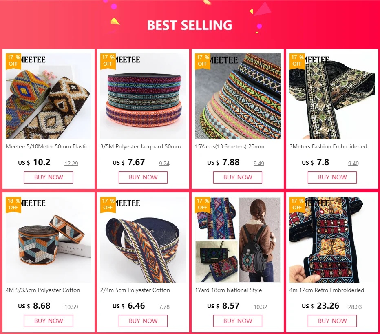
Task: Open the 2/4m 5cm Polyester Cotton image
Action: pyautogui.click(x=143, y=239)
